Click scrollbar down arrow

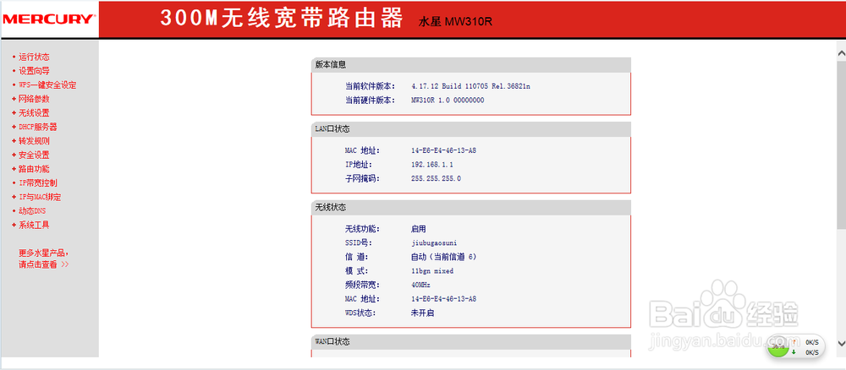click(841, 343)
